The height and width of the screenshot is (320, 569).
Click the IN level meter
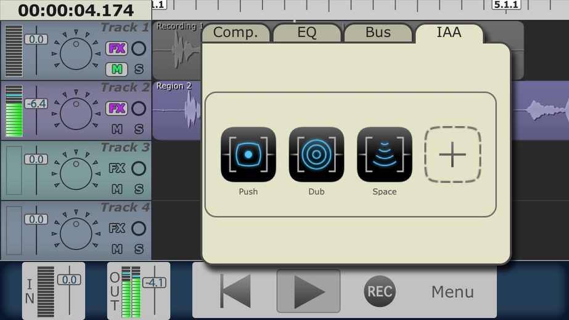[x=46, y=292]
